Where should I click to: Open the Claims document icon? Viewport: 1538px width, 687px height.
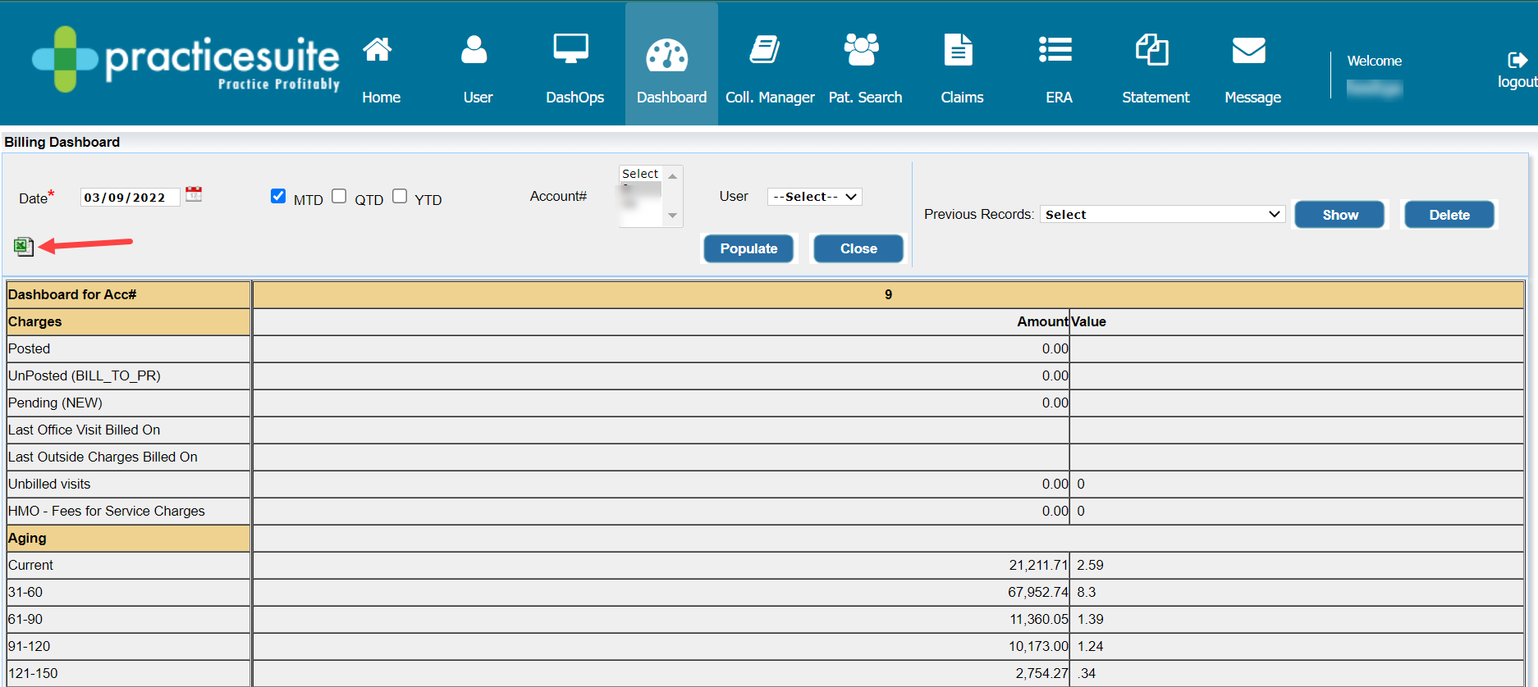click(x=958, y=49)
